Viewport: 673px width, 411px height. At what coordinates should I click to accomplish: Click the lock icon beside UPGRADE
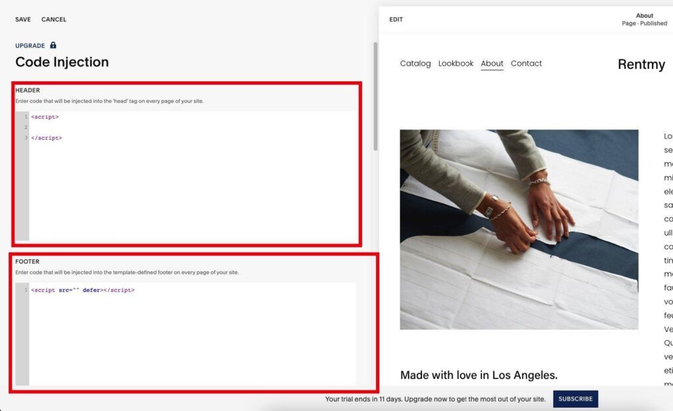pos(53,45)
